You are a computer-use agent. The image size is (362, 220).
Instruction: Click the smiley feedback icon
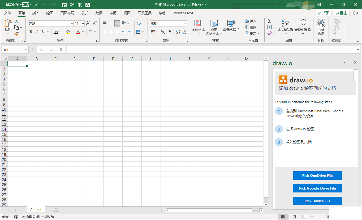[x=355, y=13]
